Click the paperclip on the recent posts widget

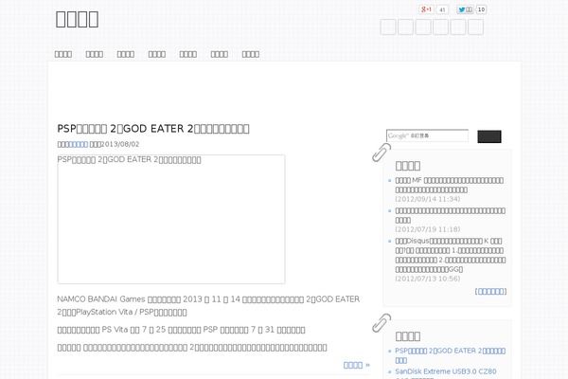pos(382,323)
